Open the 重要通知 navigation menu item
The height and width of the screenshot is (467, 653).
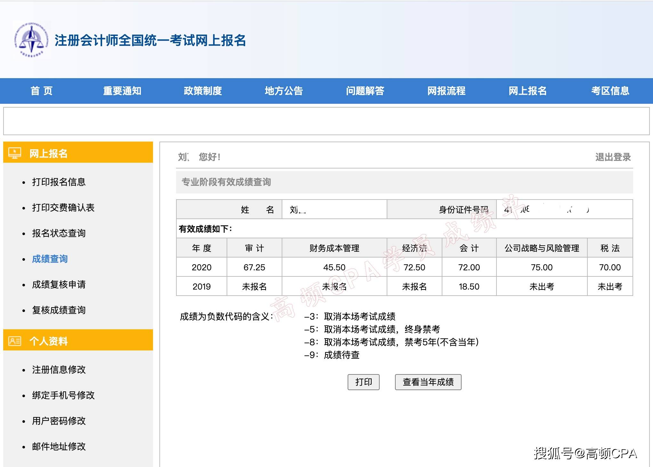tap(122, 91)
